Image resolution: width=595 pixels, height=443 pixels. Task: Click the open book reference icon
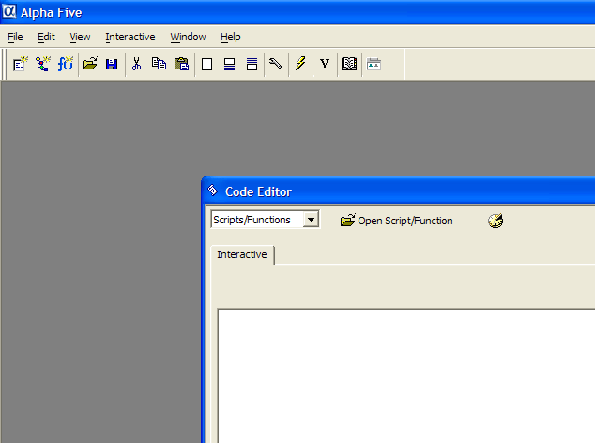349,64
